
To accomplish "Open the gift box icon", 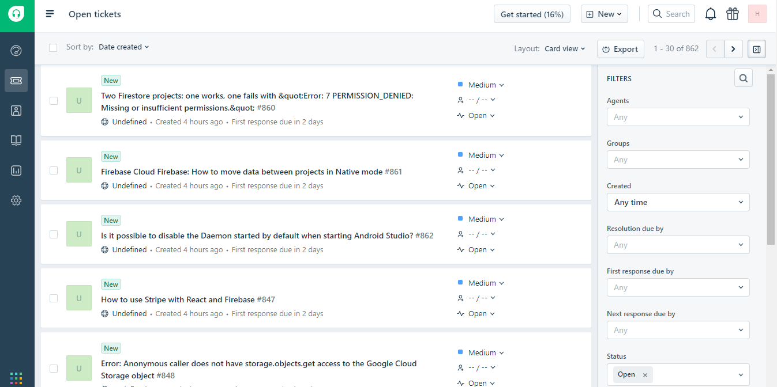I will point(733,14).
